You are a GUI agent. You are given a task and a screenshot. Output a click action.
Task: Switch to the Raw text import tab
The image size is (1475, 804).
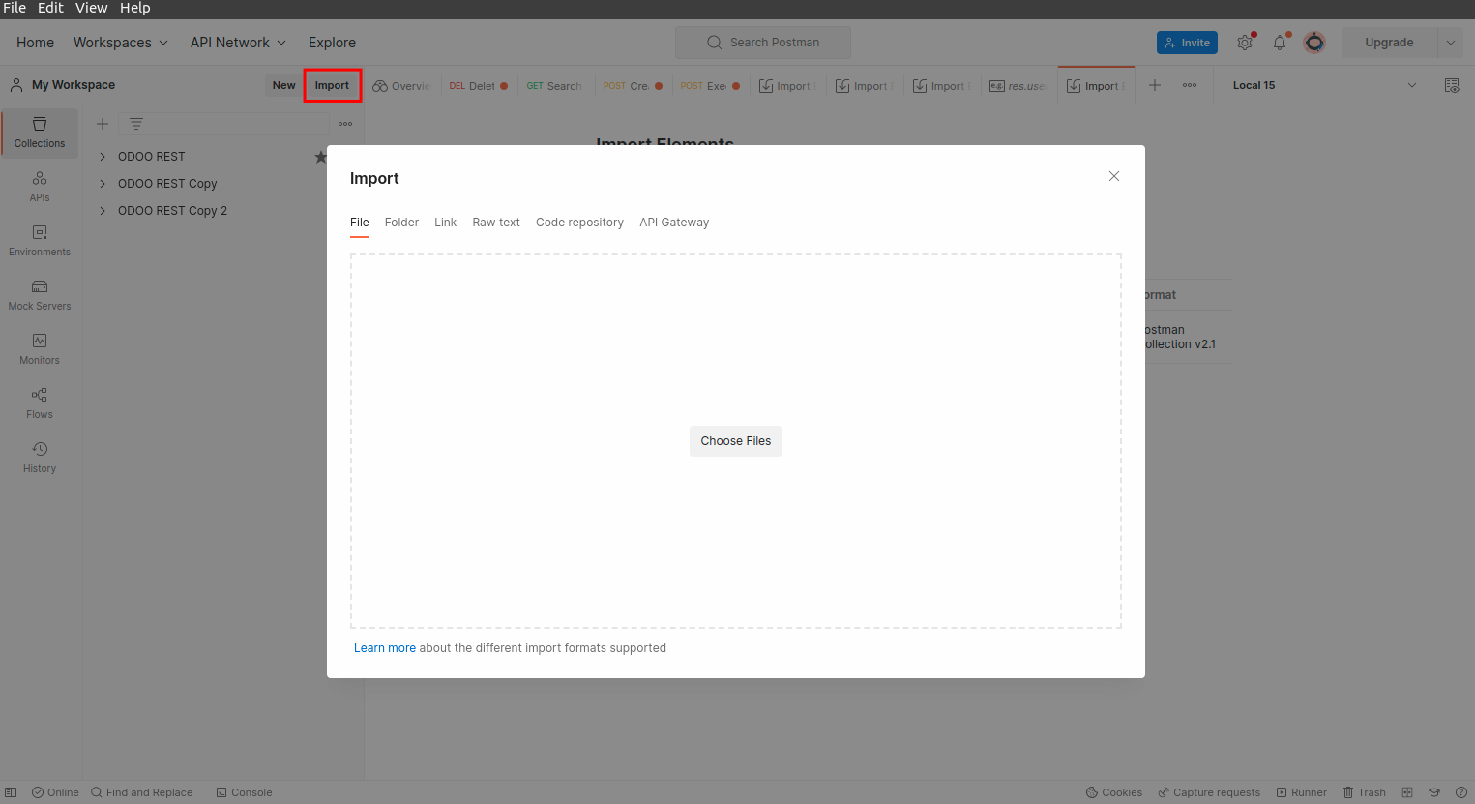[496, 223]
